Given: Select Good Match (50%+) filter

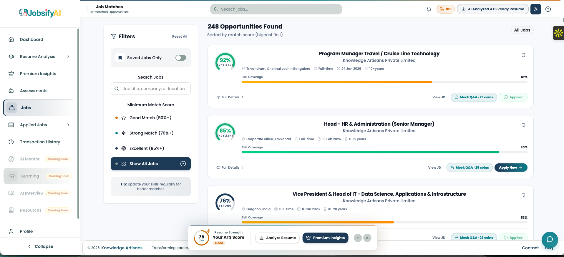Looking at the screenshot, I should point(151,118).
